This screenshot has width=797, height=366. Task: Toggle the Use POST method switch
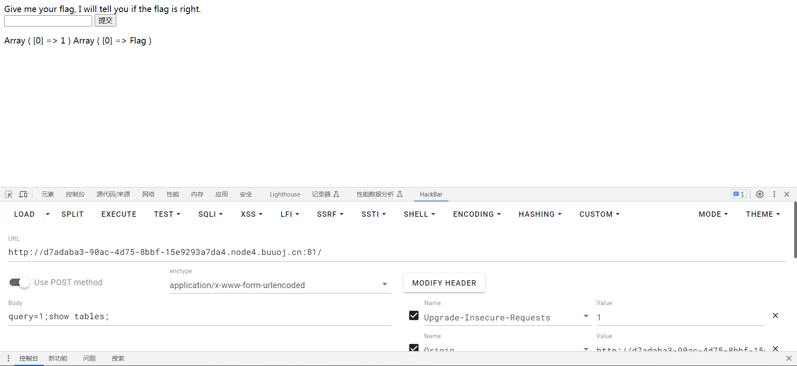click(20, 283)
